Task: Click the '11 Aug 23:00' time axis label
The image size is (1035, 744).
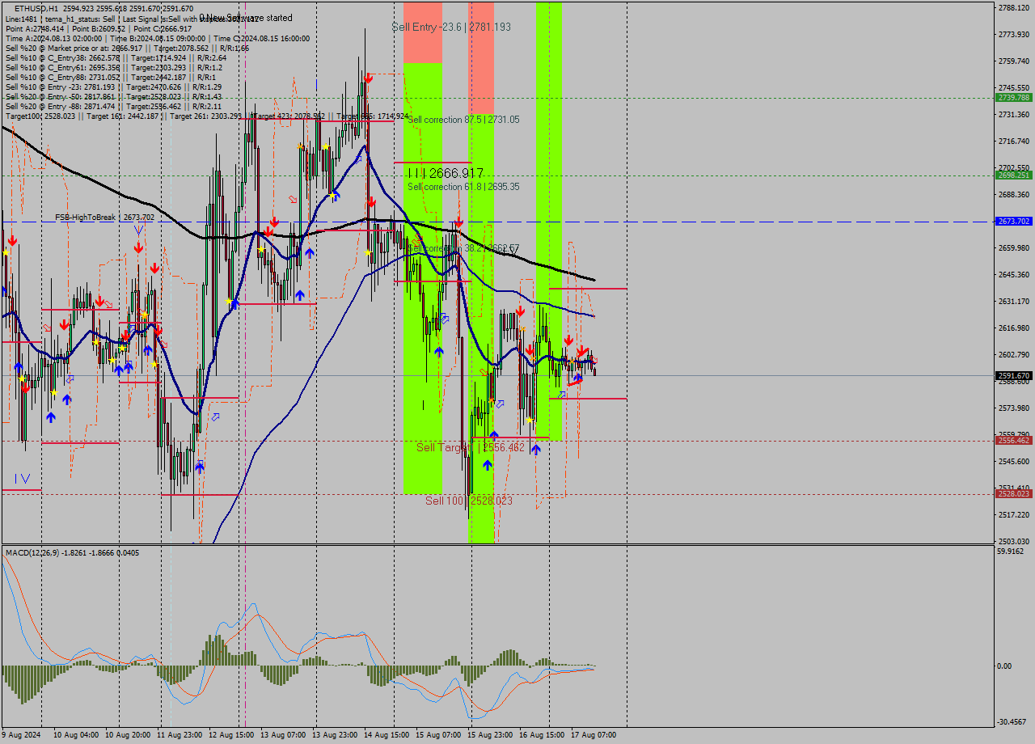Action: click(180, 735)
